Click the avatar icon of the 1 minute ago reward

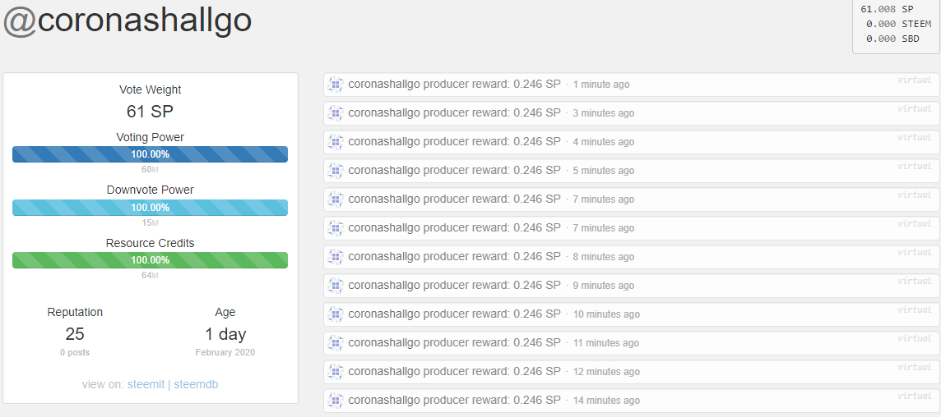tap(336, 85)
